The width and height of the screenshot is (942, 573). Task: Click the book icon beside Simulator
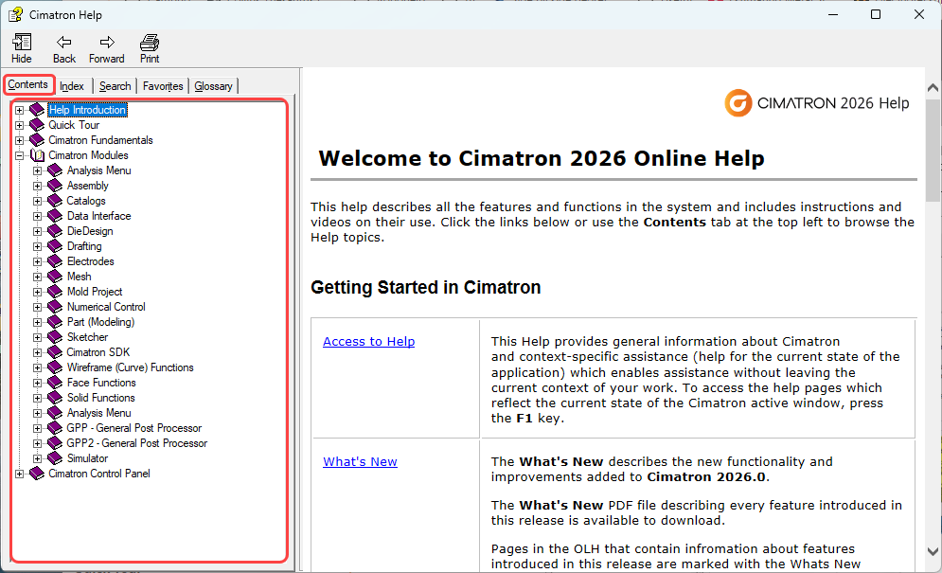[55, 458]
